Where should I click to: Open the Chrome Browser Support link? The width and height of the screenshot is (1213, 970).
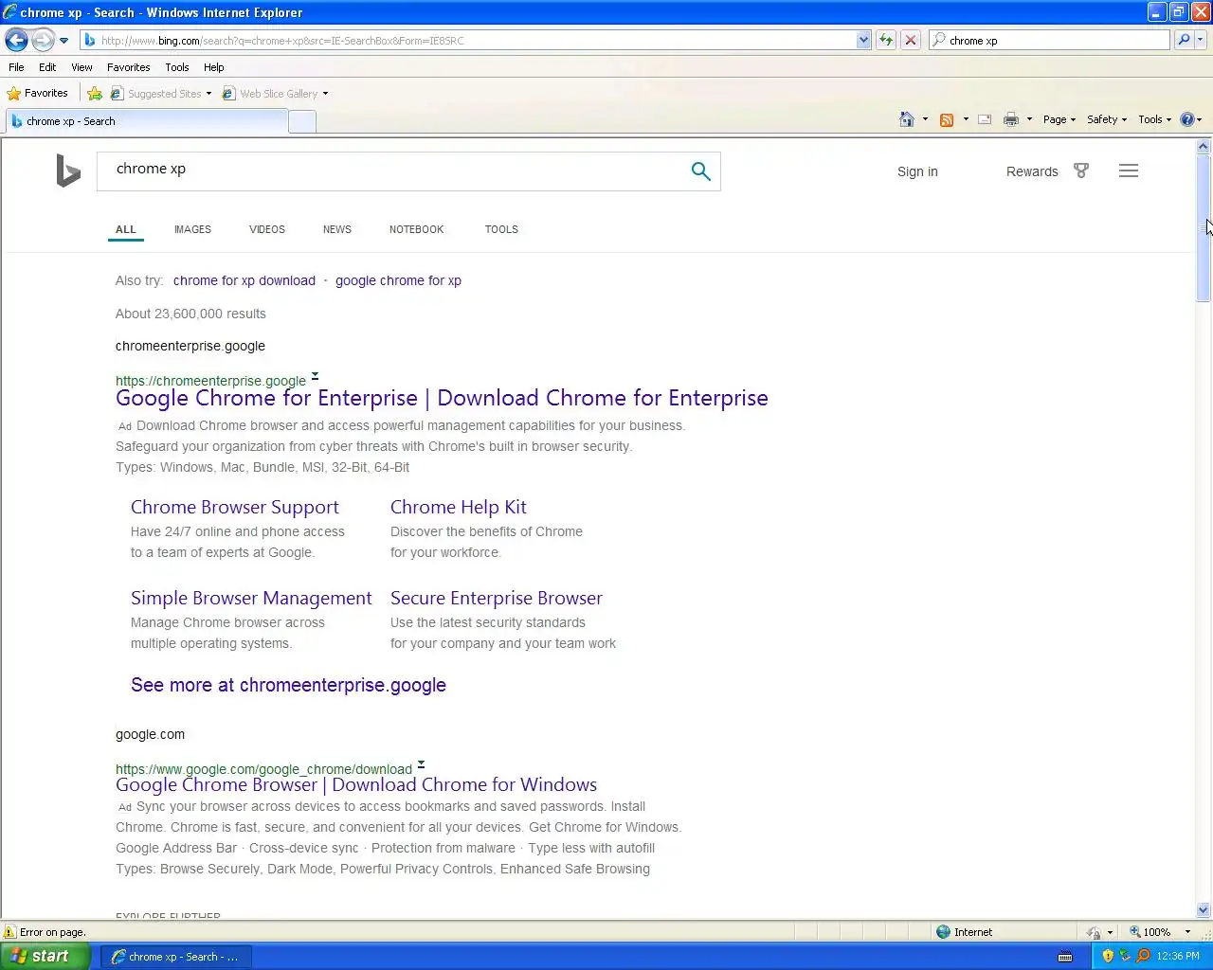(235, 507)
